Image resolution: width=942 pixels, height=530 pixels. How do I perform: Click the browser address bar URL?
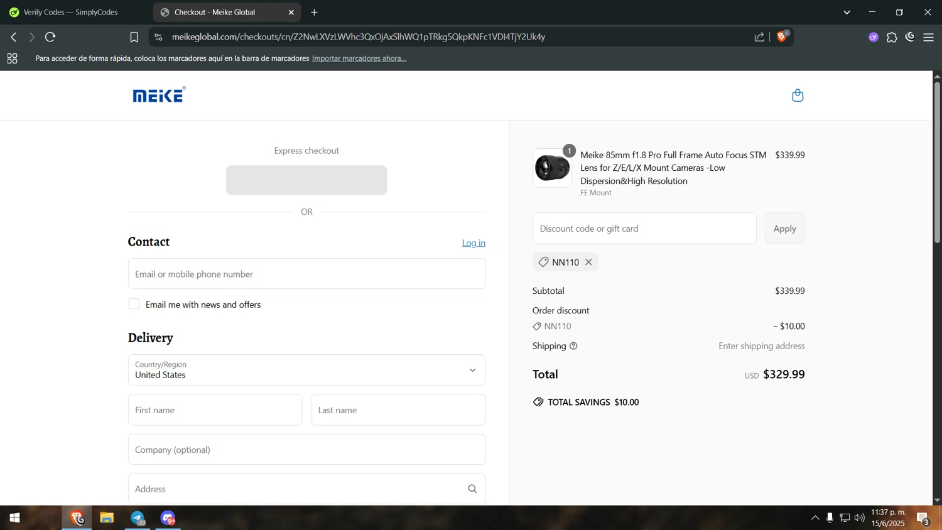tap(359, 37)
